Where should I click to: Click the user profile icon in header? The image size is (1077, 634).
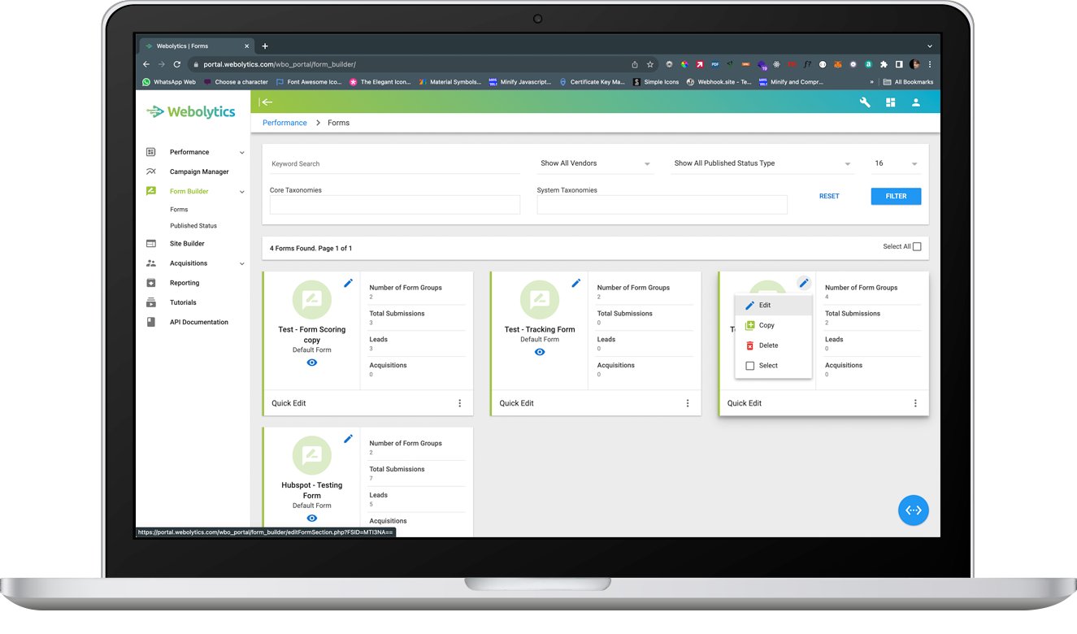tap(915, 102)
